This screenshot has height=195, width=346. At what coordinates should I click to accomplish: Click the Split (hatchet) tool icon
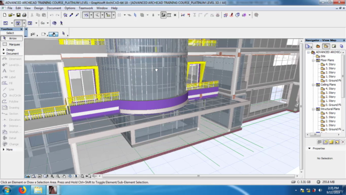[x=189, y=15]
